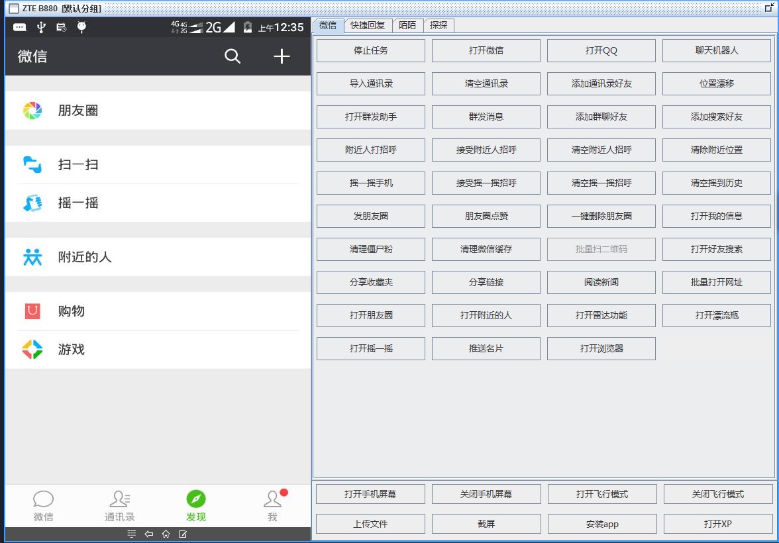
Task: Click 清空附近人招呼 button
Action: [x=601, y=150]
